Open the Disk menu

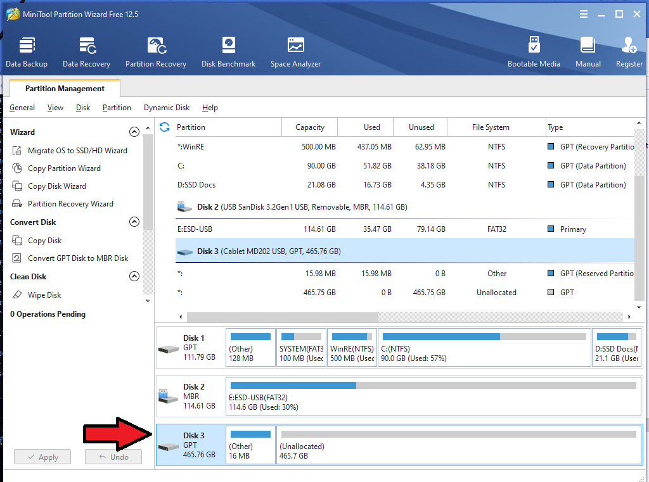(x=83, y=108)
